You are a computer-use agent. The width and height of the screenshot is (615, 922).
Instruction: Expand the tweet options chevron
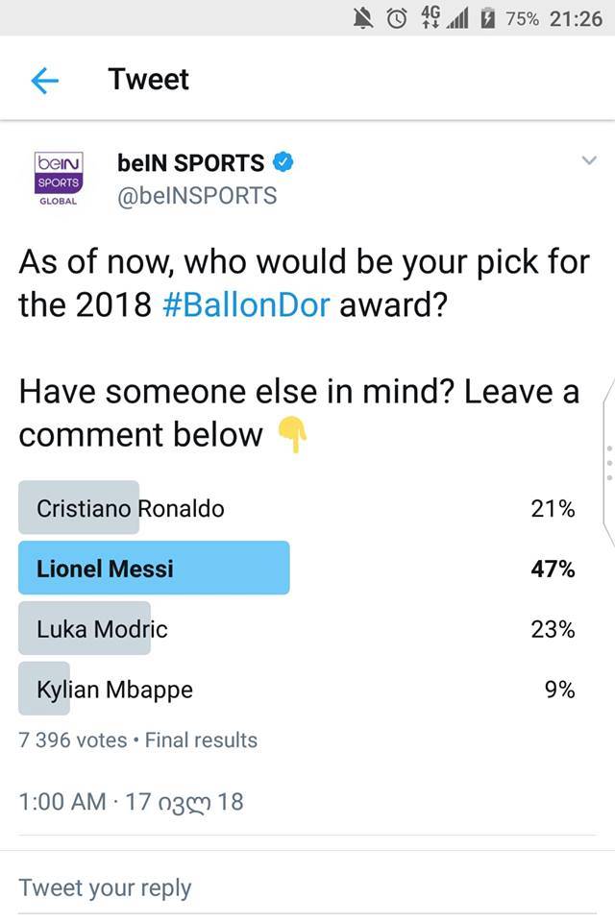pos(589,161)
